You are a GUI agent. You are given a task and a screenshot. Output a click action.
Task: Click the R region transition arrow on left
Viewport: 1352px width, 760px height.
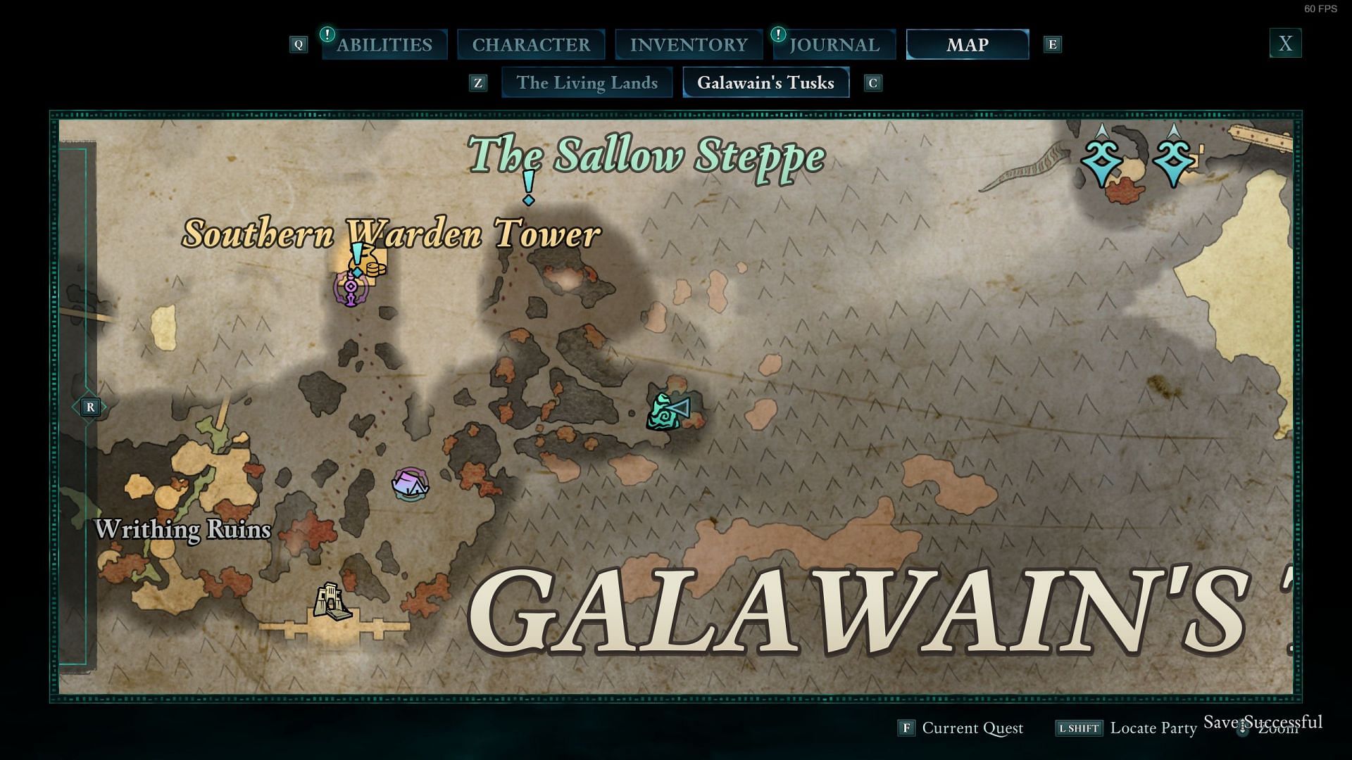tap(89, 407)
